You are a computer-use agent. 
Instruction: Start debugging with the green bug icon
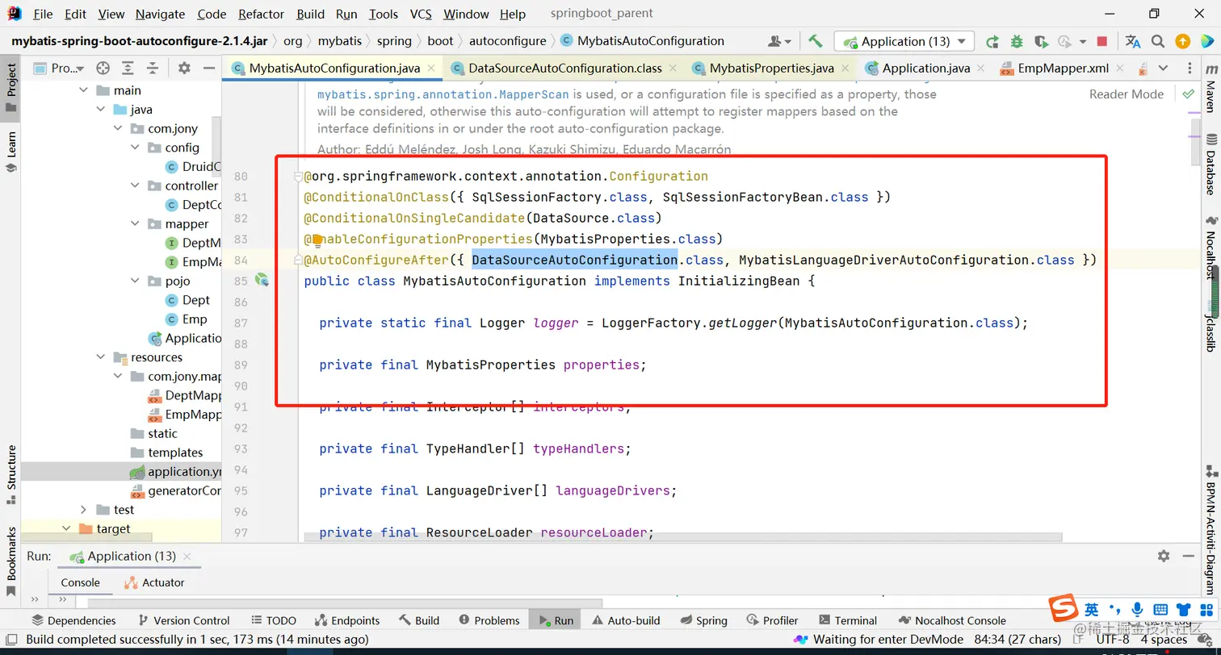(1017, 41)
